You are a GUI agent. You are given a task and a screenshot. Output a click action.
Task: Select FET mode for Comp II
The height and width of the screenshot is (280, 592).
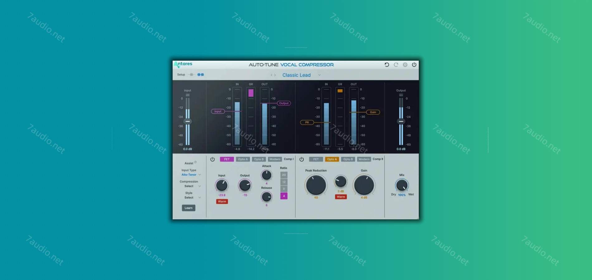(x=316, y=159)
